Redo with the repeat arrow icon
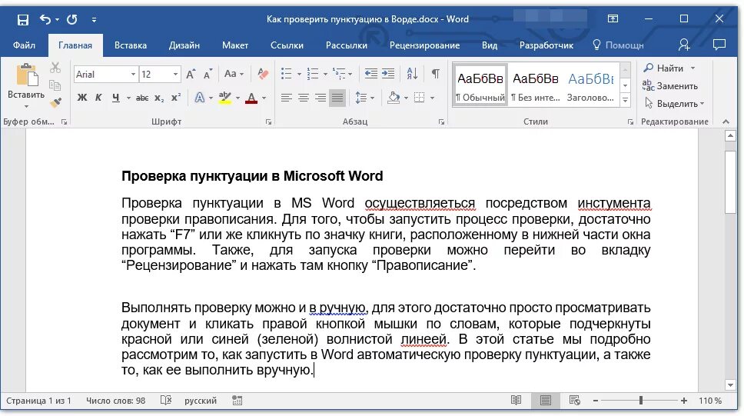 click(x=71, y=19)
